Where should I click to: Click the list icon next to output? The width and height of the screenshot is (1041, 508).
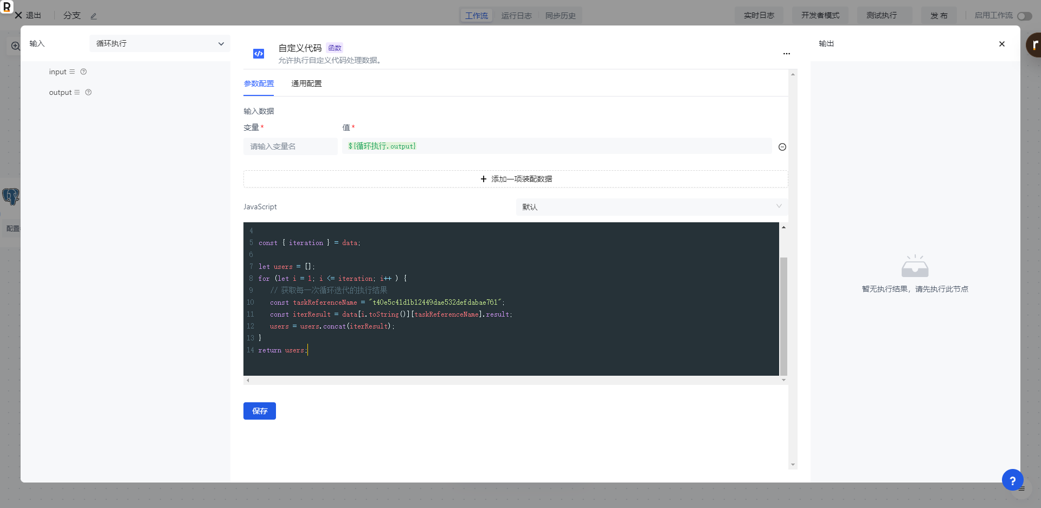(77, 92)
